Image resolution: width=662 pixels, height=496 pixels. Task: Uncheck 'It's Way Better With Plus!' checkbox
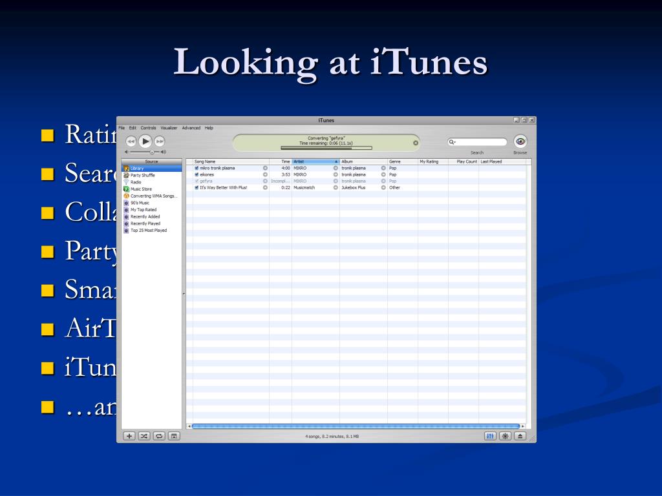coord(197,188)
